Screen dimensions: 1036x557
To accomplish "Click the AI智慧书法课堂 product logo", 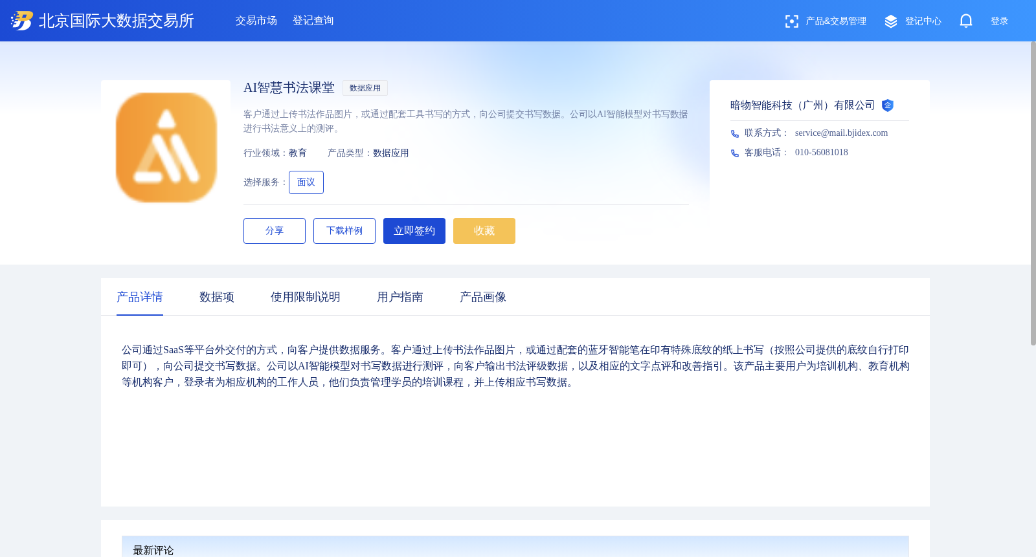I will point(166,147).
